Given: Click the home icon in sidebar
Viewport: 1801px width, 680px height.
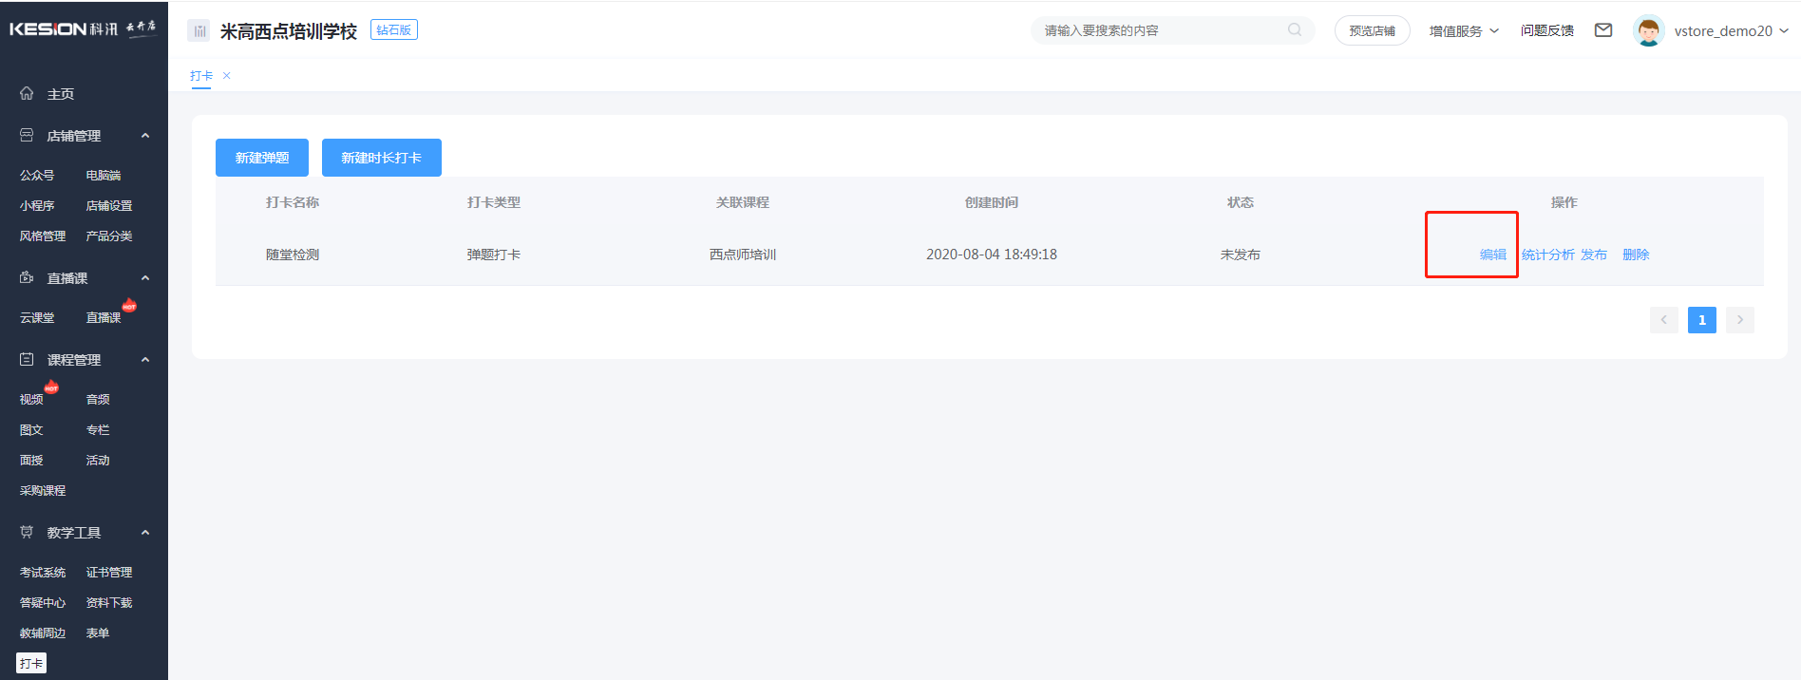Looking at the screenshot, I should pos(27,93).
